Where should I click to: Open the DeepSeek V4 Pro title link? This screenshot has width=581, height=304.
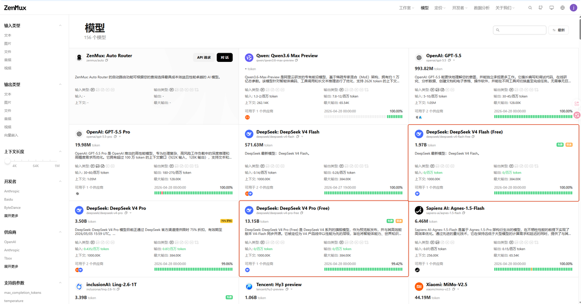(x=116, y=208)
